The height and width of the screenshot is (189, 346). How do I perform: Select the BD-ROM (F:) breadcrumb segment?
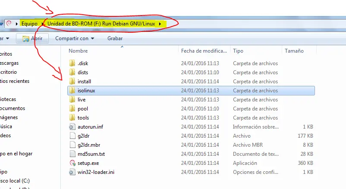(101, 24)
